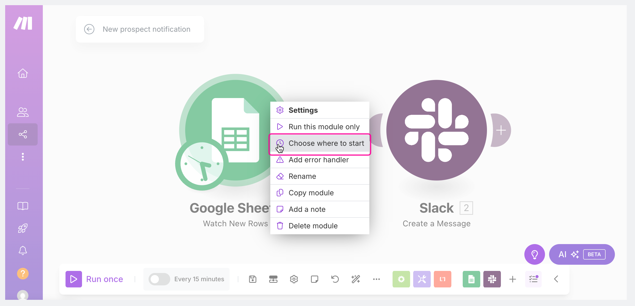Open the Team section in the sidebar
Image resolution: width=635 pixels, height=306 pixels.
pyautogui.click(x=23, y=112)
